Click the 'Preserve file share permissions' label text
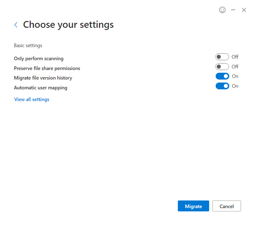 (47, 68)
